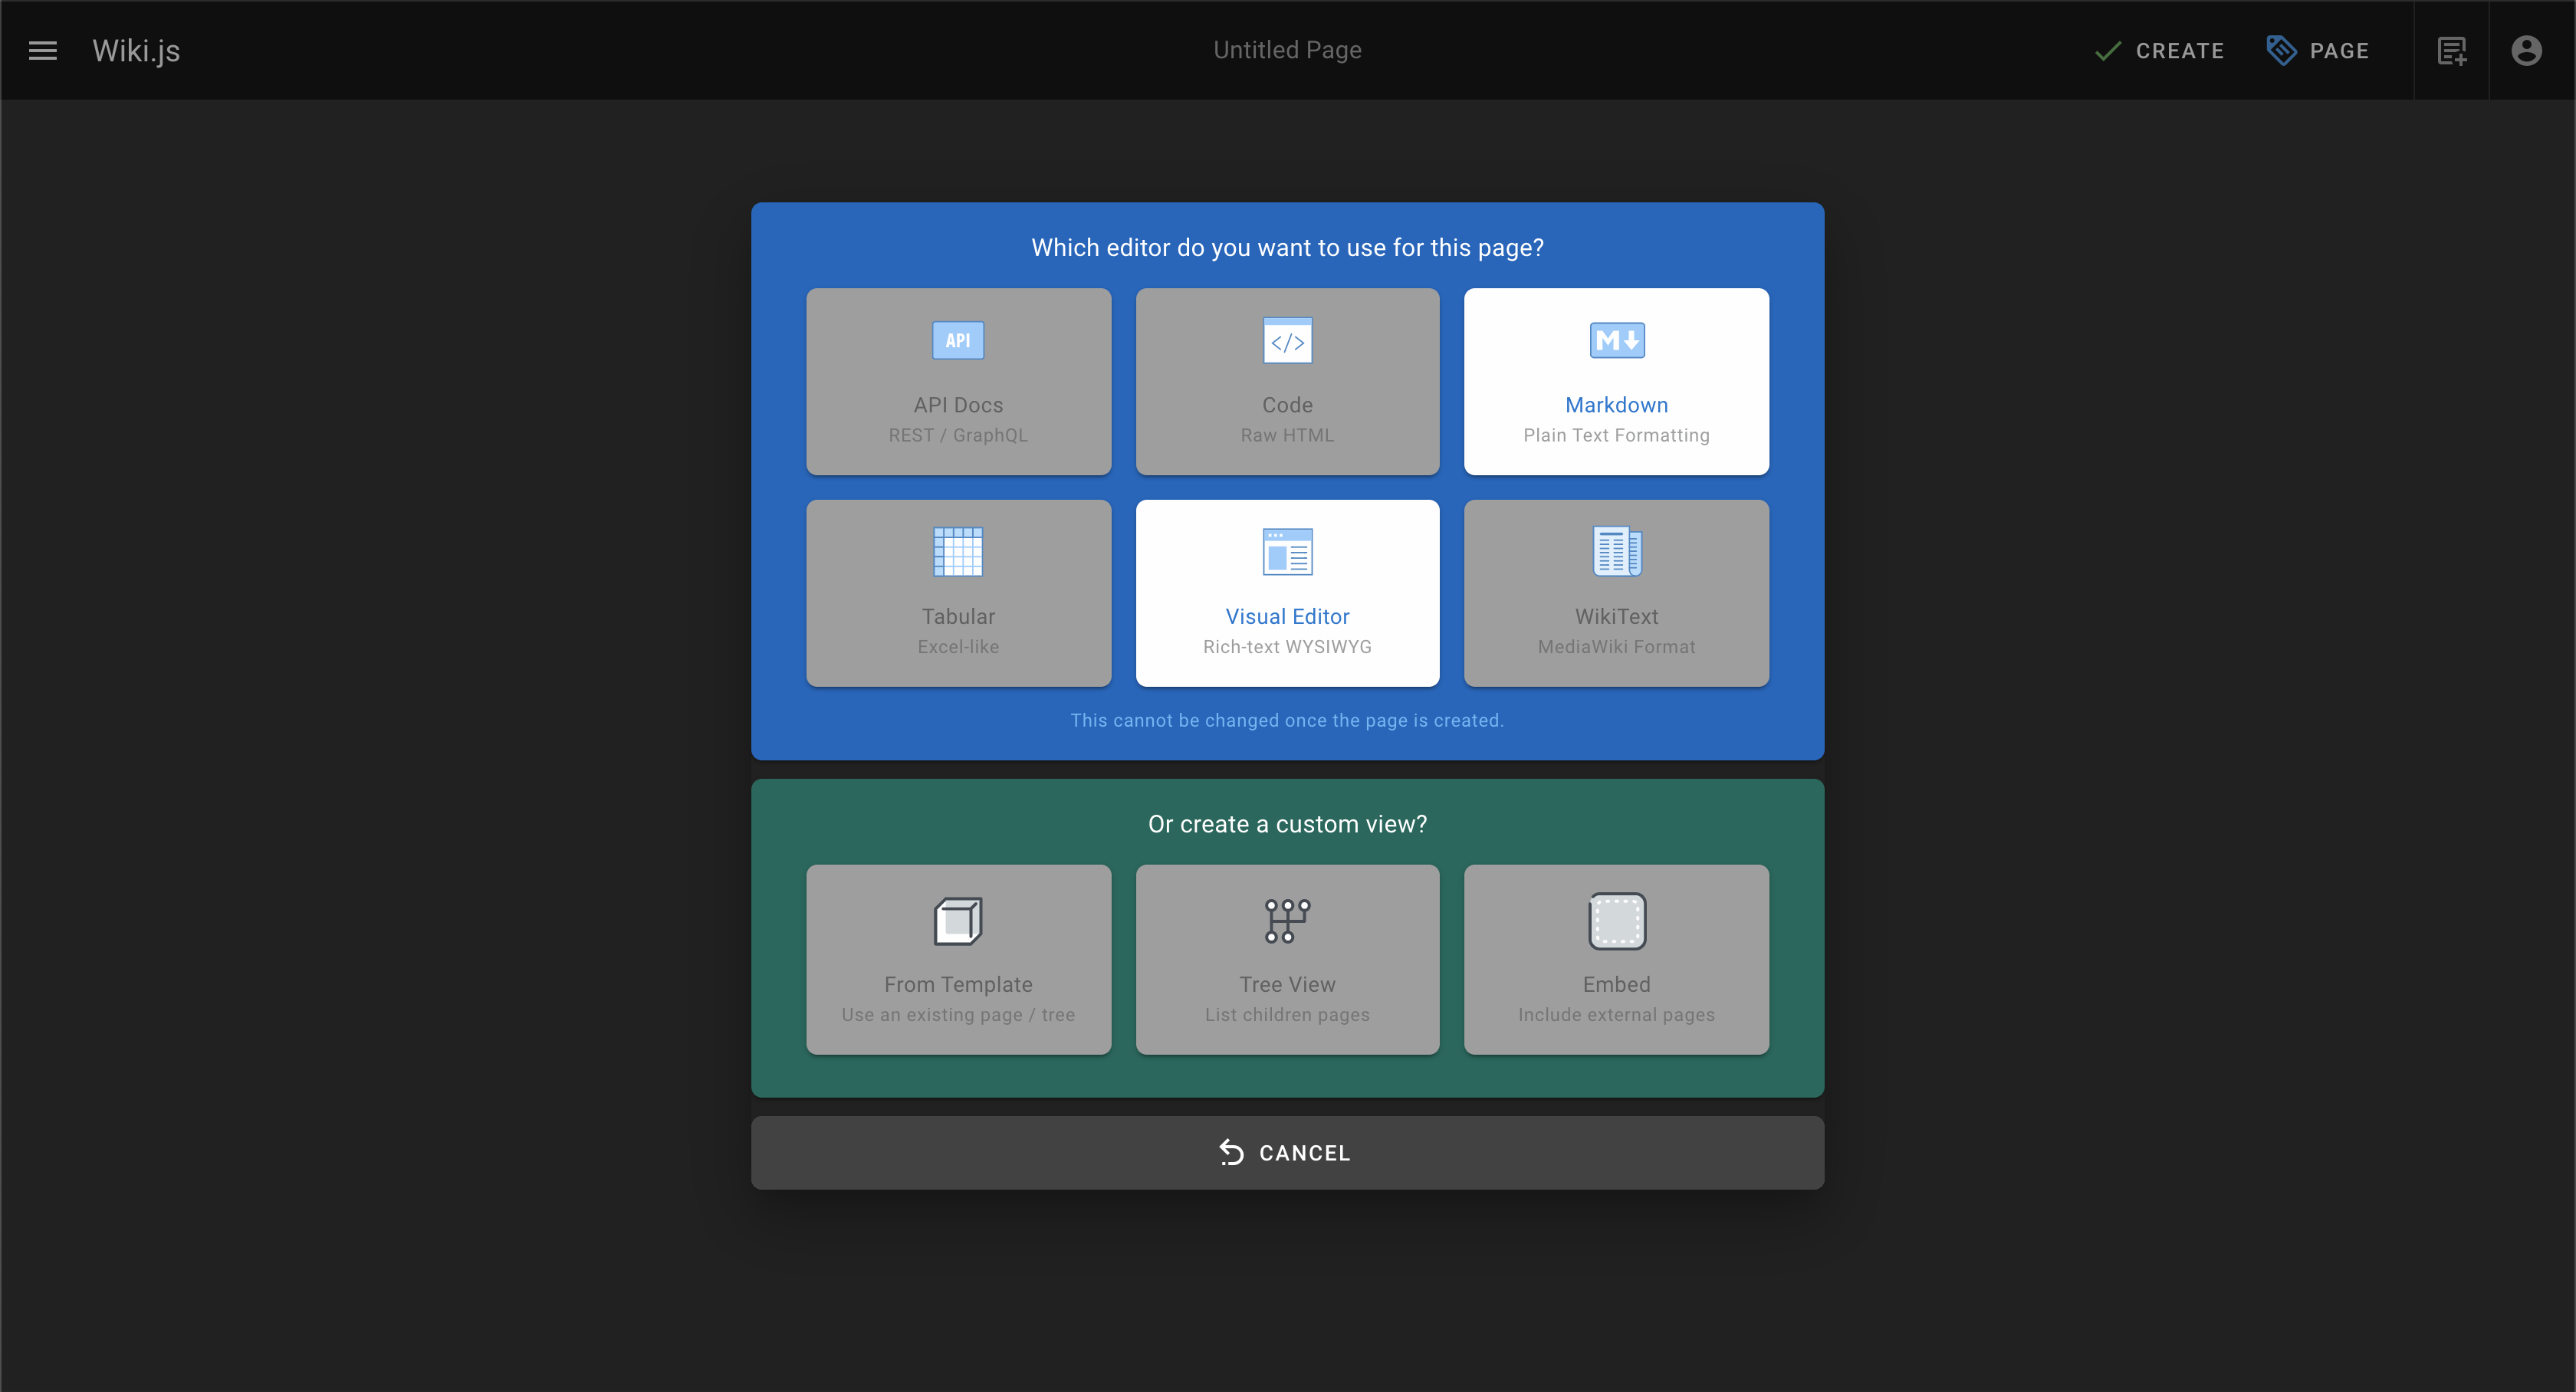Image resolution: width=2576 pixels, height=1392 pixels.
Task: Click the Tabular grid icon
Action: tap(957, 552)
